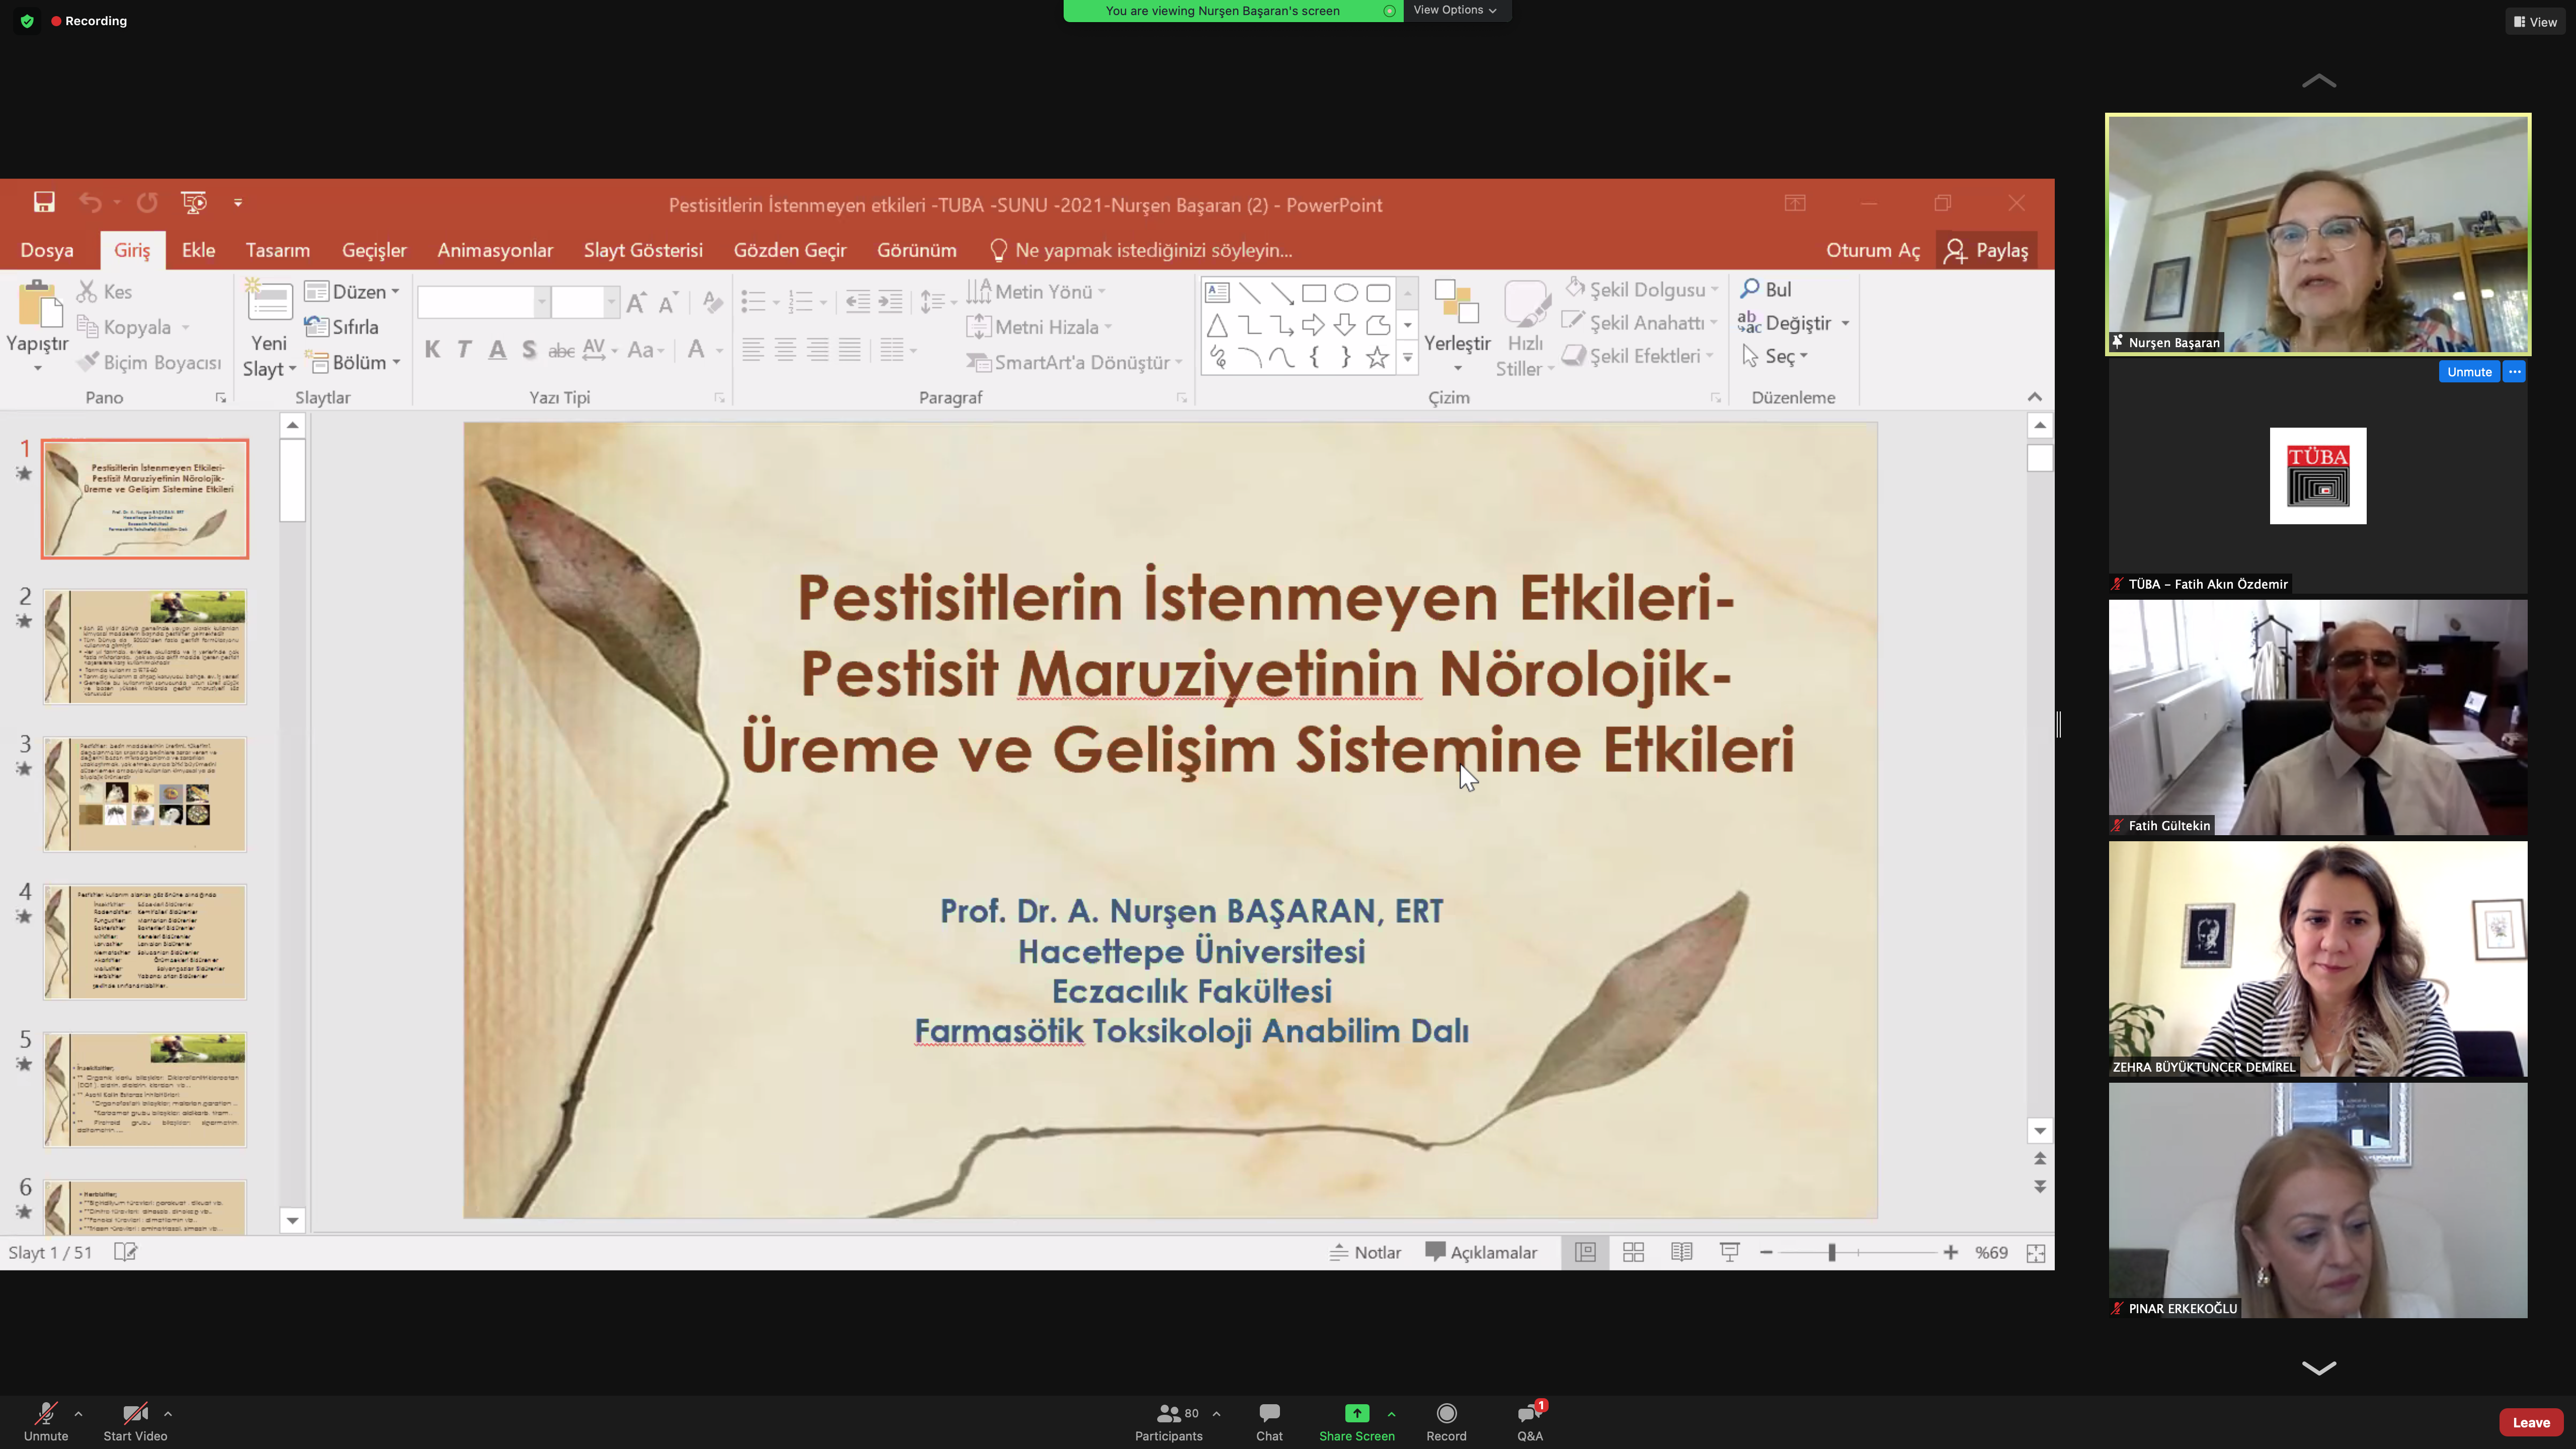Viewport: 2576px width, 1449px height.
Task: Open spell check notes icon in status bar
Action: click(125, 1252)
